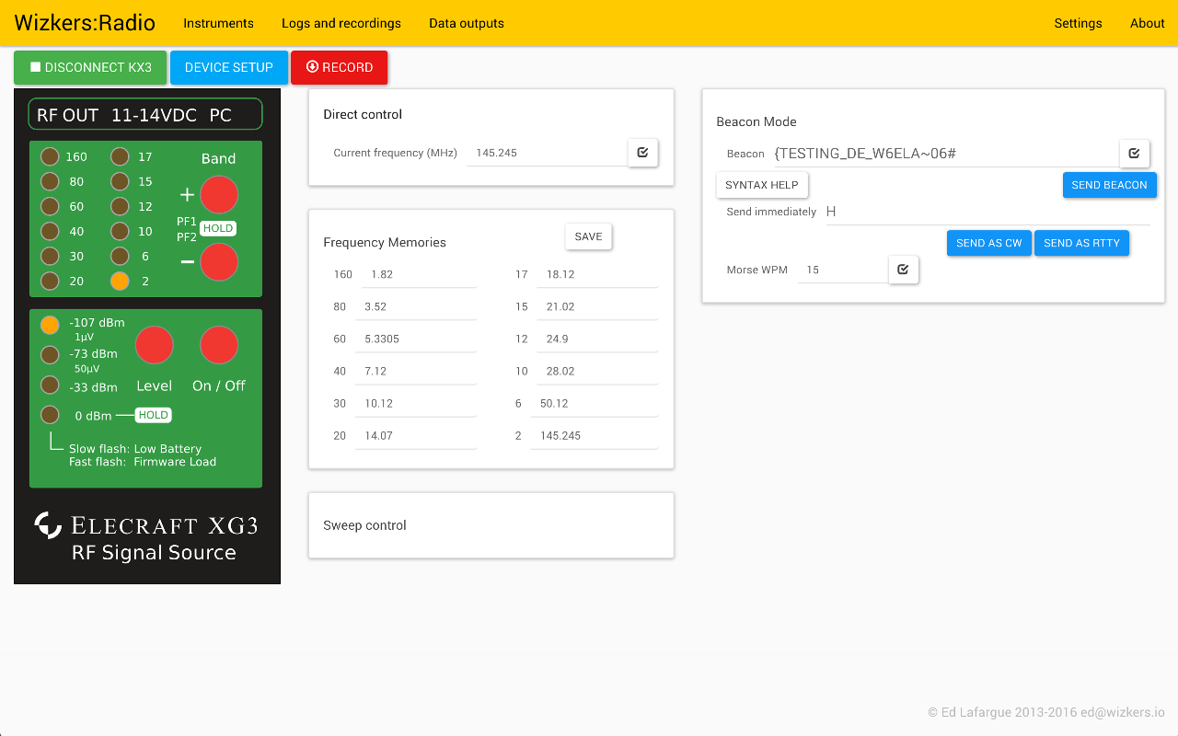Select the 60 band LED
Viewport: 1178px width, 736px height.
(50, 206)
